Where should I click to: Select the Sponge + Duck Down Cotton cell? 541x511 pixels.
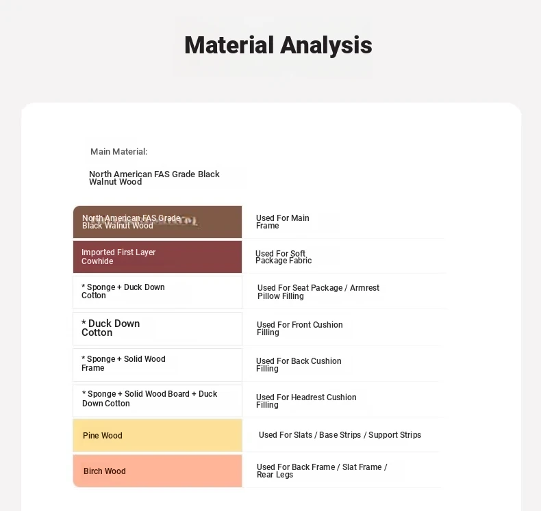tap(158, 292)
